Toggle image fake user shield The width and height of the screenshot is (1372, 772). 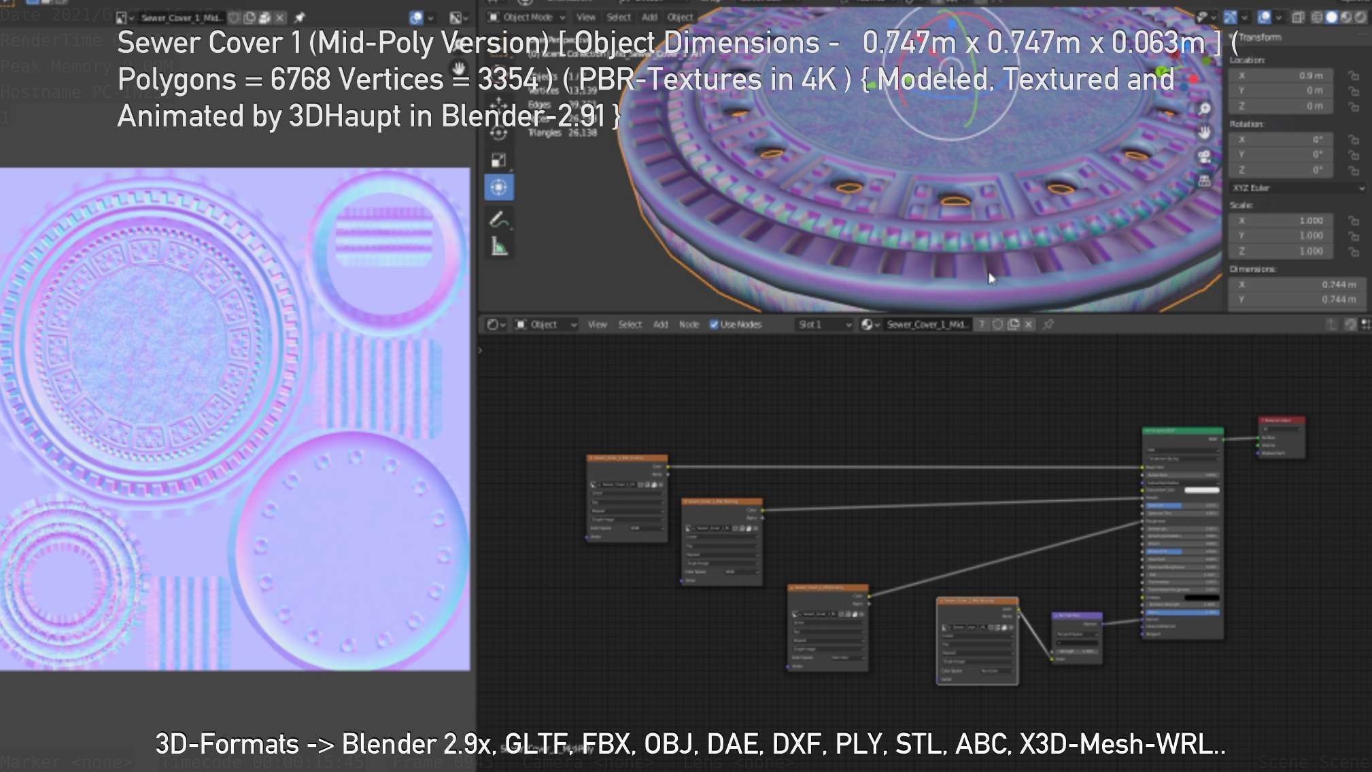235,18
